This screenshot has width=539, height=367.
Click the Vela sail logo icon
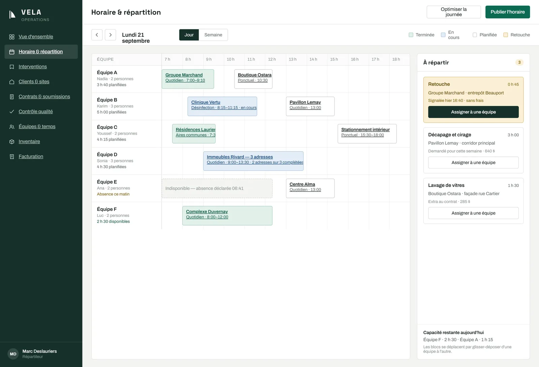12,14
